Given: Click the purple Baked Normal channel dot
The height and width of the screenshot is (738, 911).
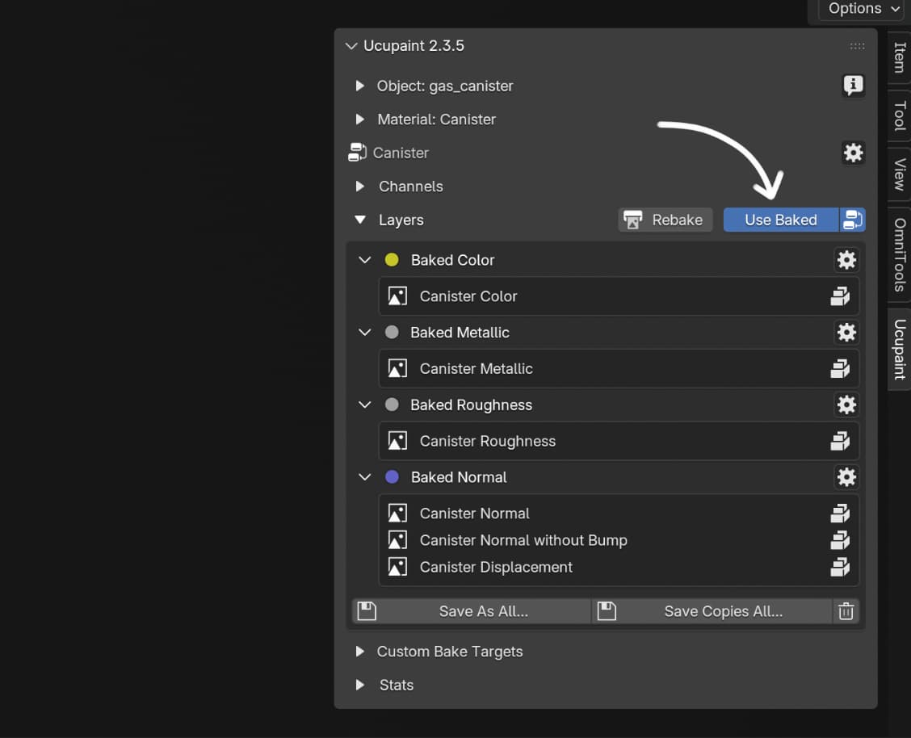Looking at the screenshot, I should (x=392, y=477).
